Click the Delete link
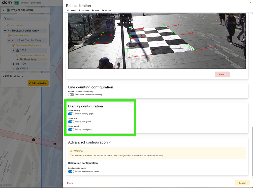Screen dimensions: 253x188 pyautogui.click(x=70, y=183)
